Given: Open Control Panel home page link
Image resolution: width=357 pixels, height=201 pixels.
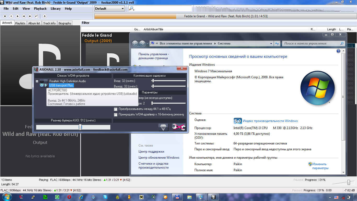Looking at the screenshot, I should point(154,56).
